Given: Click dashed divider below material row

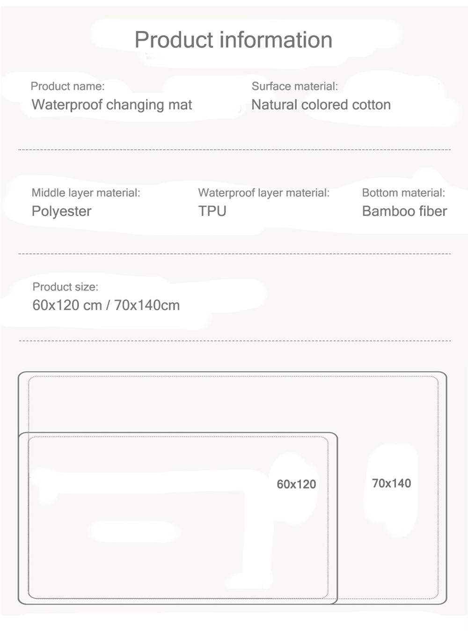Looking at the screenshot, I should (x=234, y=254).
